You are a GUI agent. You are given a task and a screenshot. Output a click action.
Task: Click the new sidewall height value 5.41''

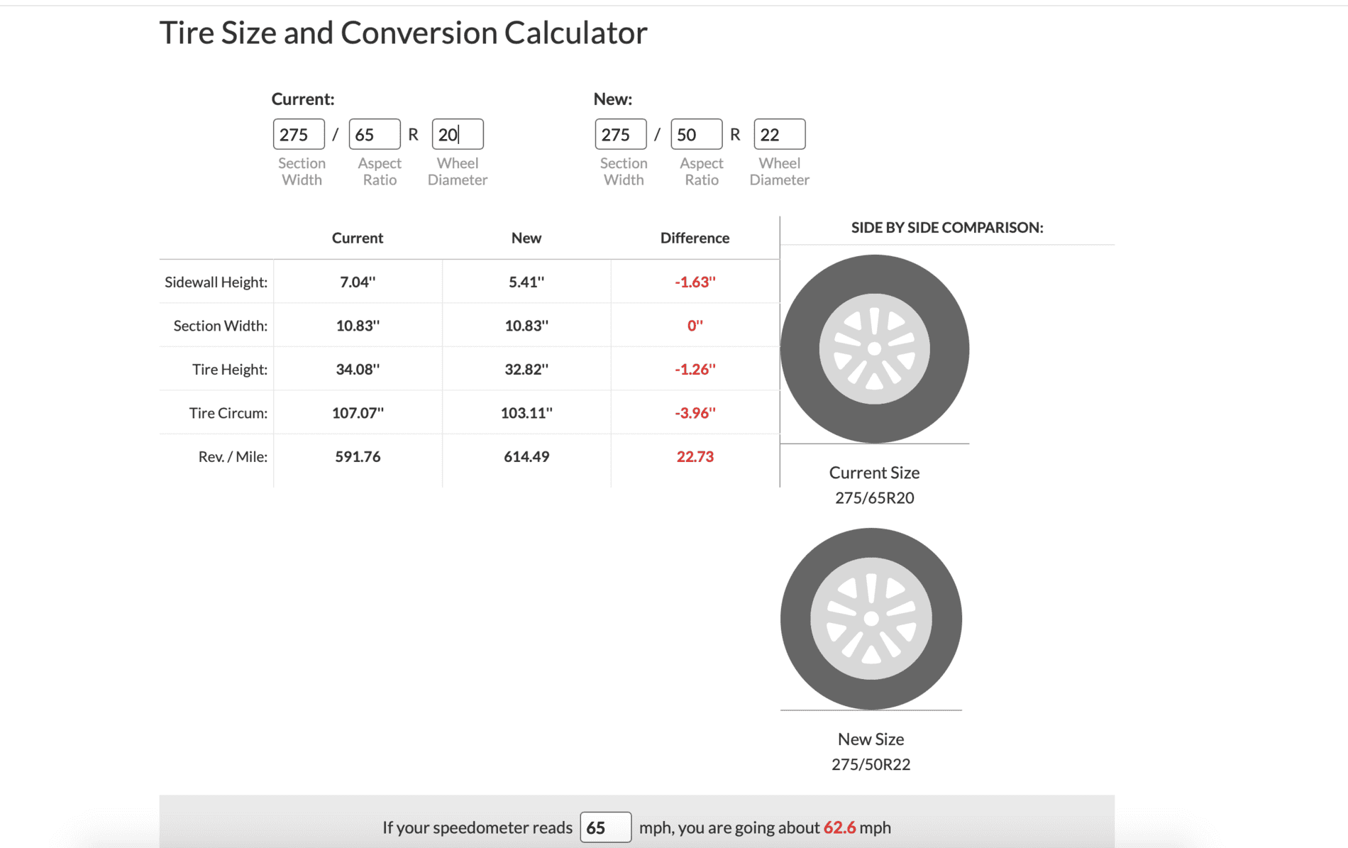[526, 282]
